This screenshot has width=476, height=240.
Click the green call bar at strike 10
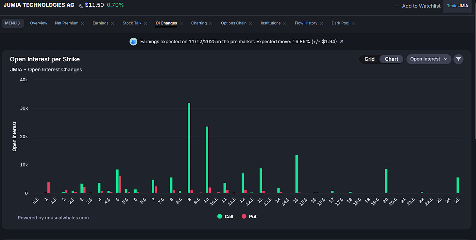pyautogui.click(x=207, y=160)
